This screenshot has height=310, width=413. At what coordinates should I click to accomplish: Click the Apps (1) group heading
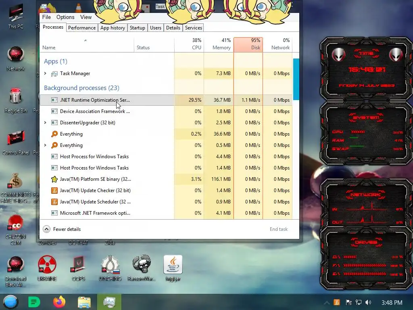(56, 61)
